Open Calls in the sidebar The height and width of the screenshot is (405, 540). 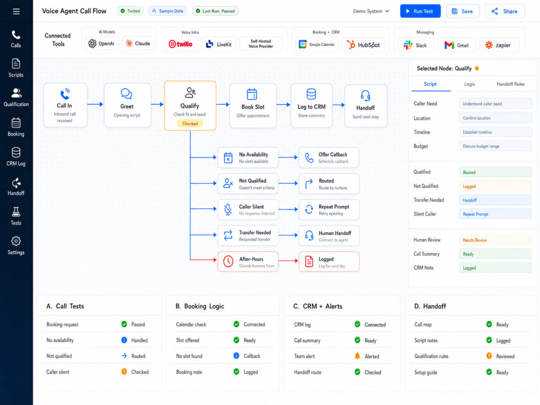pos(16,39)
